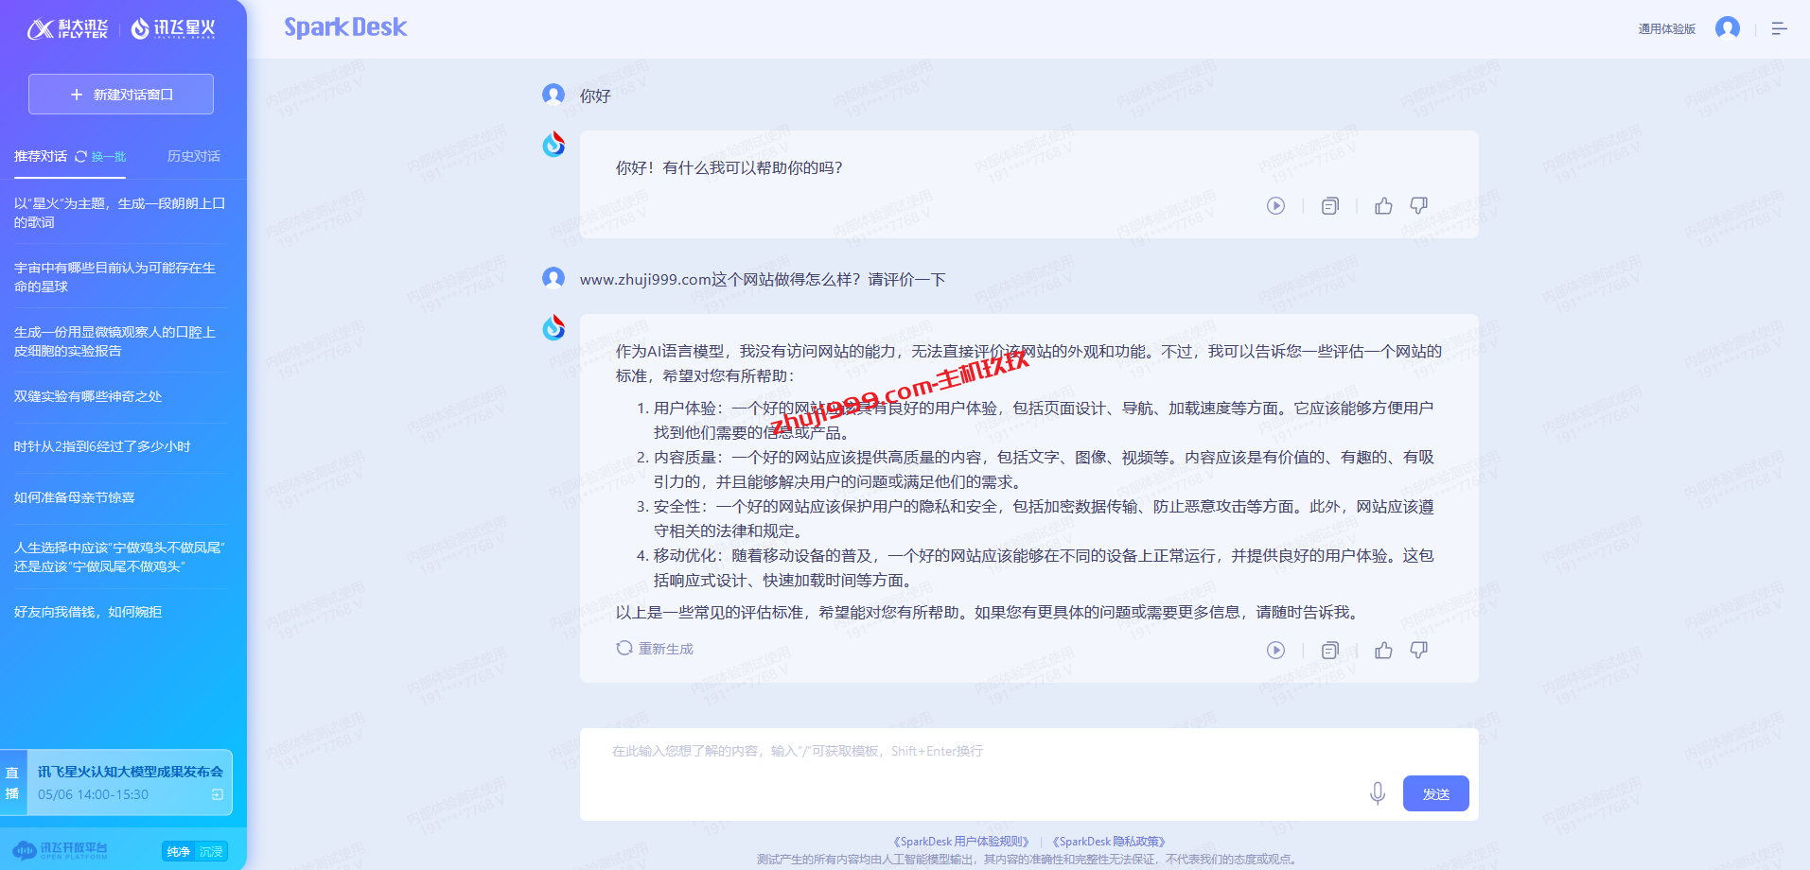Click the enter icon on the live banner
Screen dimensions: 1810x870
tap(218, 794)
